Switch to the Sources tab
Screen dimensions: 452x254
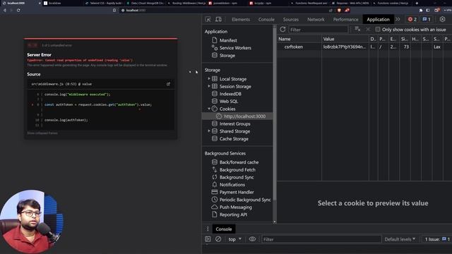(x=290, y=19)
